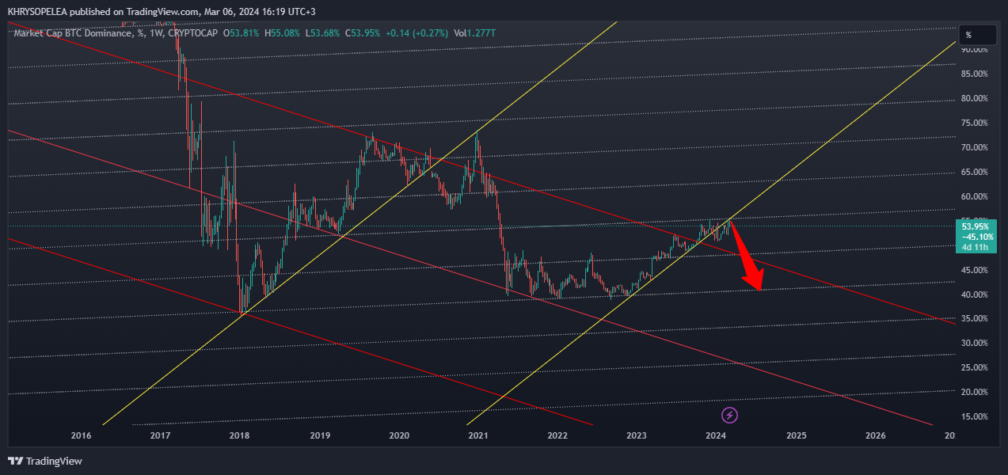The width and height of the screenshot is (1008, 475).
Task: Click the 85.00% price axis label
Action: [x=974, y=74]
